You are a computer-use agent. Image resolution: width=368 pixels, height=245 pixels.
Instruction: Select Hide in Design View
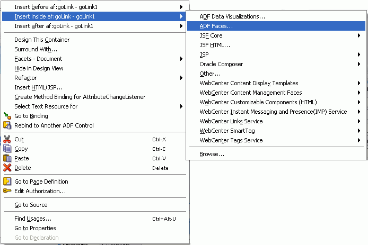(x=94, y=68)
